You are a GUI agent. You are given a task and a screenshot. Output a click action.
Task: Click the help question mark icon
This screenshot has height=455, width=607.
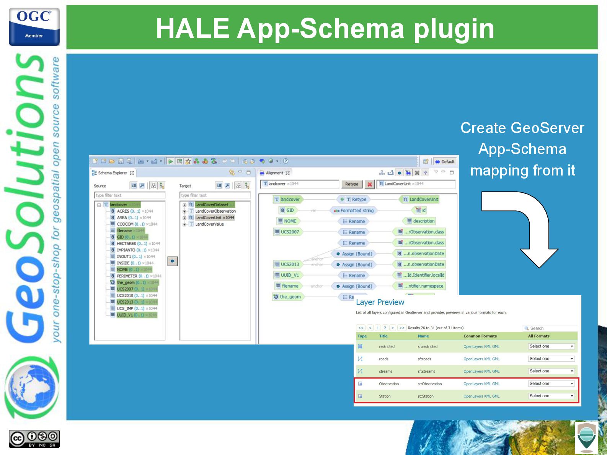tap(286, 161)
